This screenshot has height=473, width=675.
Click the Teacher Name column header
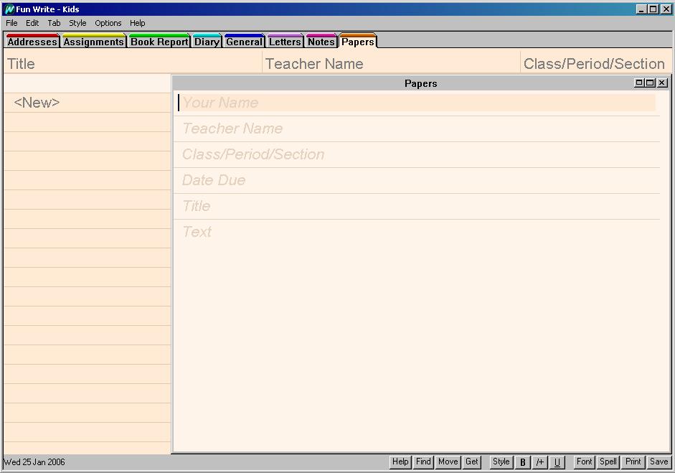391,64
